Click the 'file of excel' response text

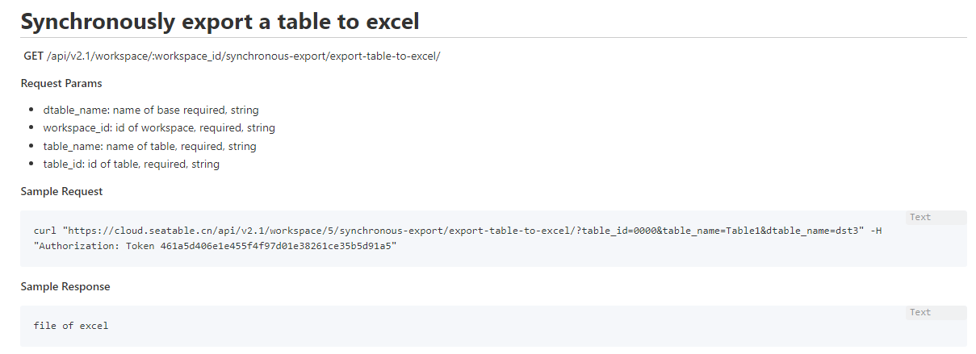(71, 326)
